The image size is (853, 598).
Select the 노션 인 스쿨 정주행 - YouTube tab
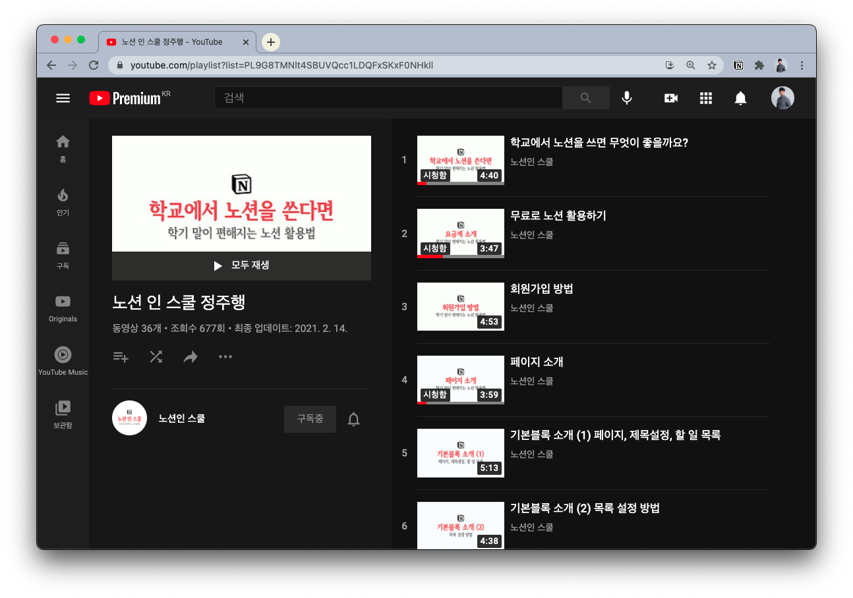(x=178, y=41)
